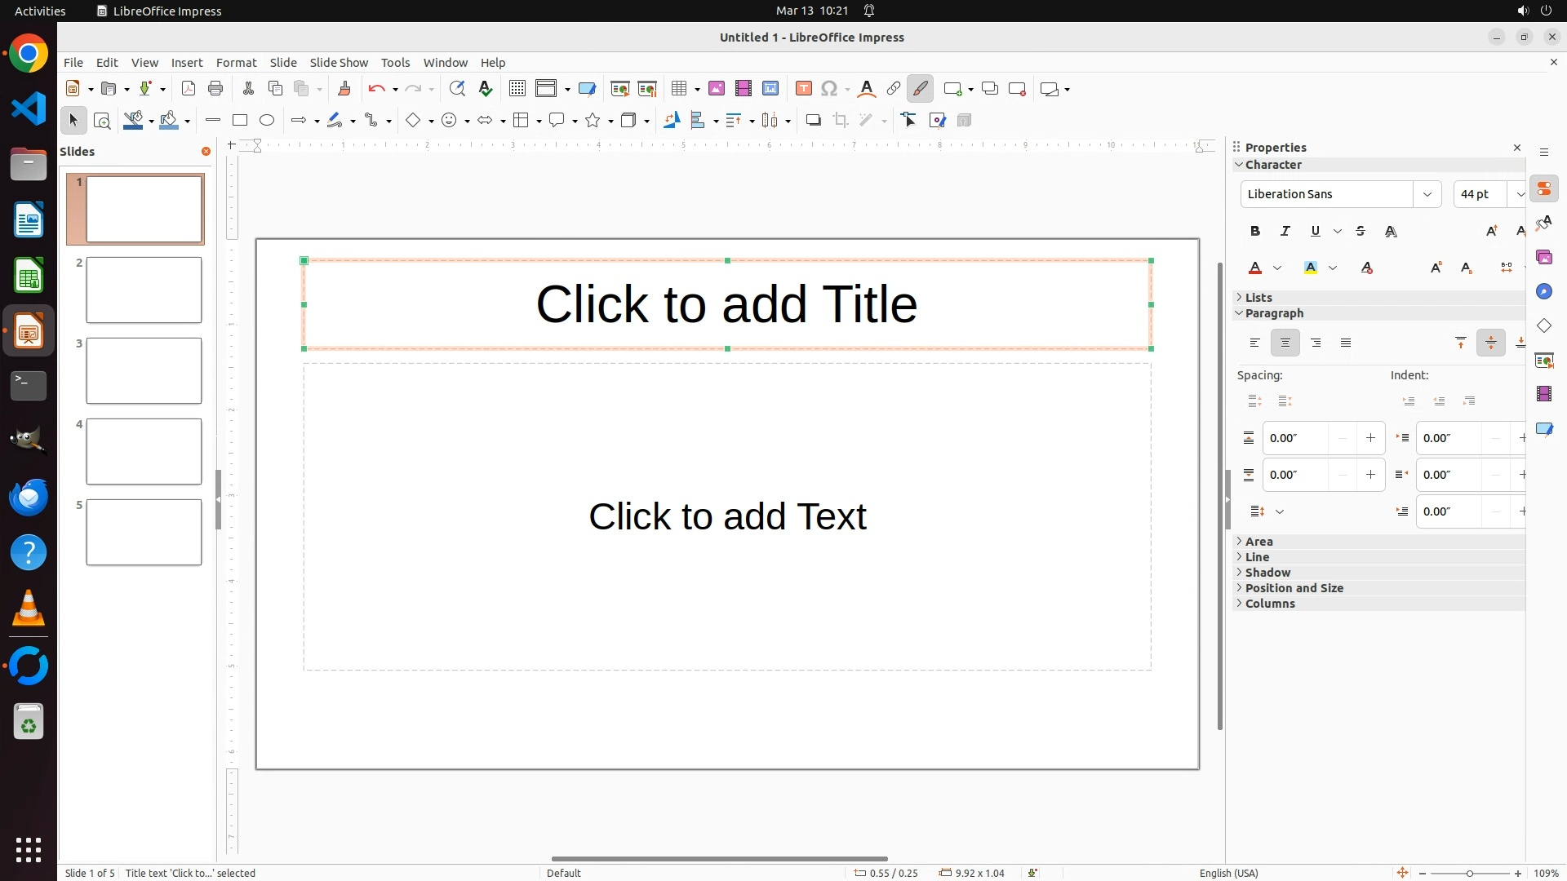Select the Ellipse drawing tool
This screenshot has height=881, width=1567.
[267, 121]
